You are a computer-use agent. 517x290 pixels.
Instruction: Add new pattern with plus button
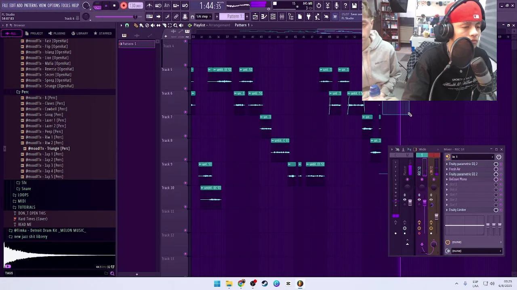pyautogui.click(x=247, y=17)
